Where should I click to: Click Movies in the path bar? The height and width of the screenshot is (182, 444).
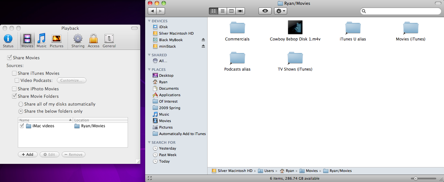(x=309, y=171)
